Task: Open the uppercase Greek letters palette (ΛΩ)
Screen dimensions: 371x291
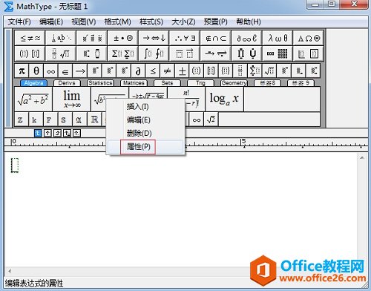Action: tap(309, 38)
